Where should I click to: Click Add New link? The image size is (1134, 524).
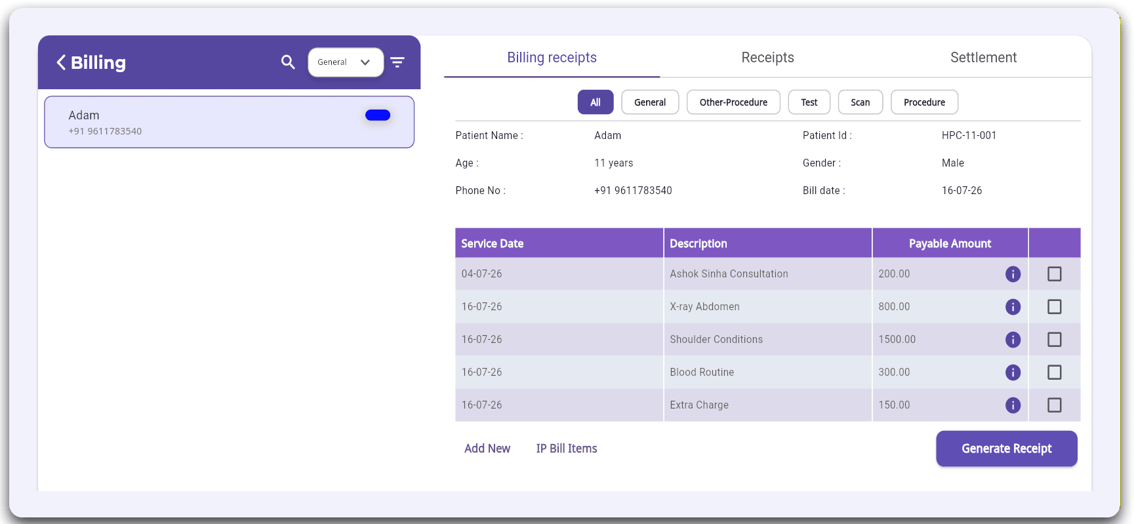pyautogui.click(x=487, y=449)
